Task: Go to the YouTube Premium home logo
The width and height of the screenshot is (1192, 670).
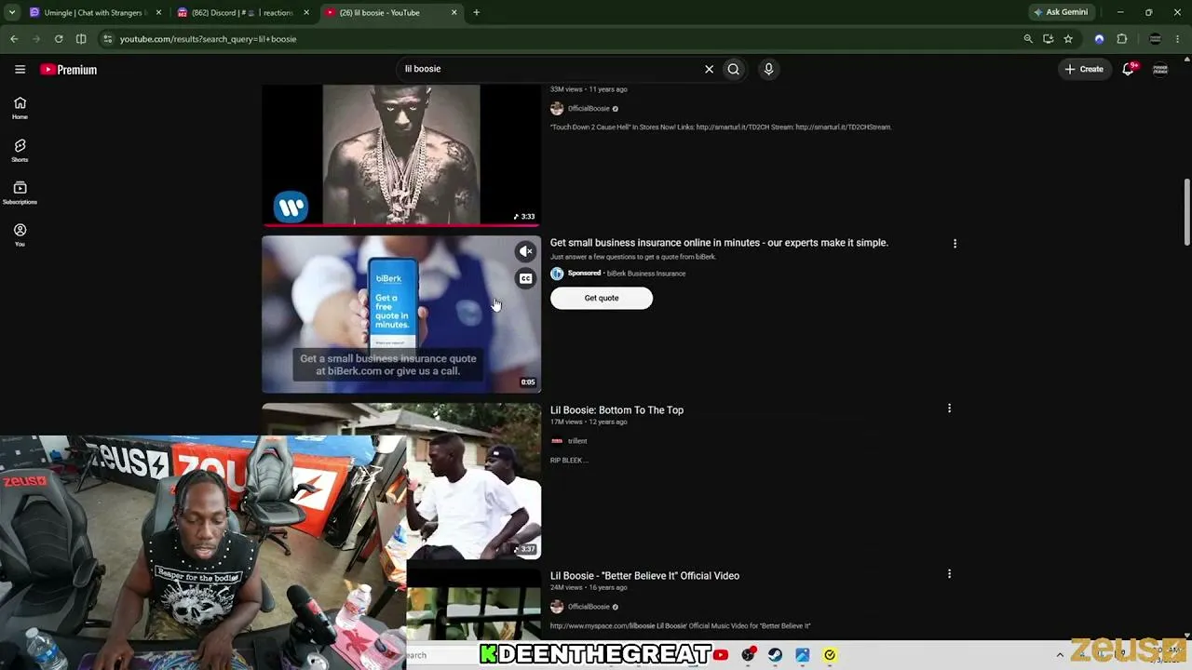Action: (x=69, y=70)
